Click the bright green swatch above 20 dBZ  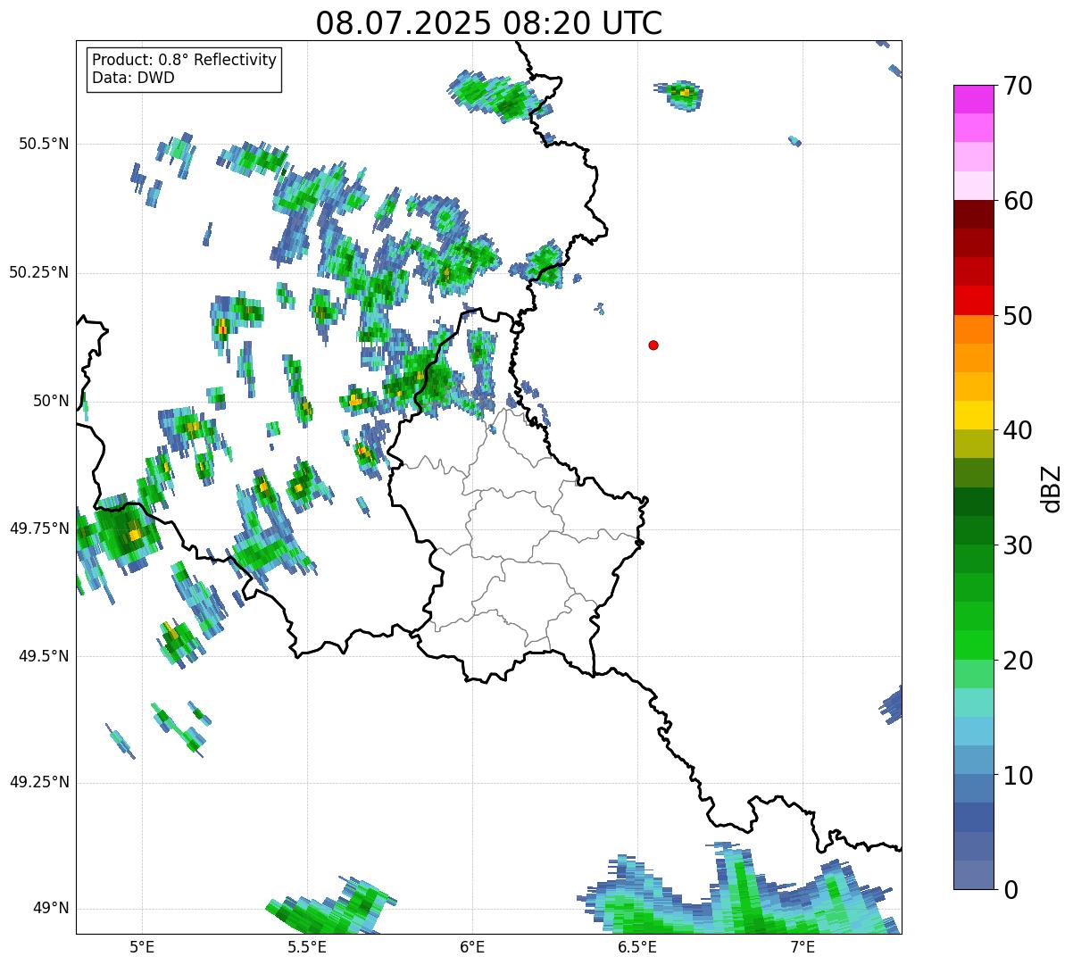tap(973, 645)
